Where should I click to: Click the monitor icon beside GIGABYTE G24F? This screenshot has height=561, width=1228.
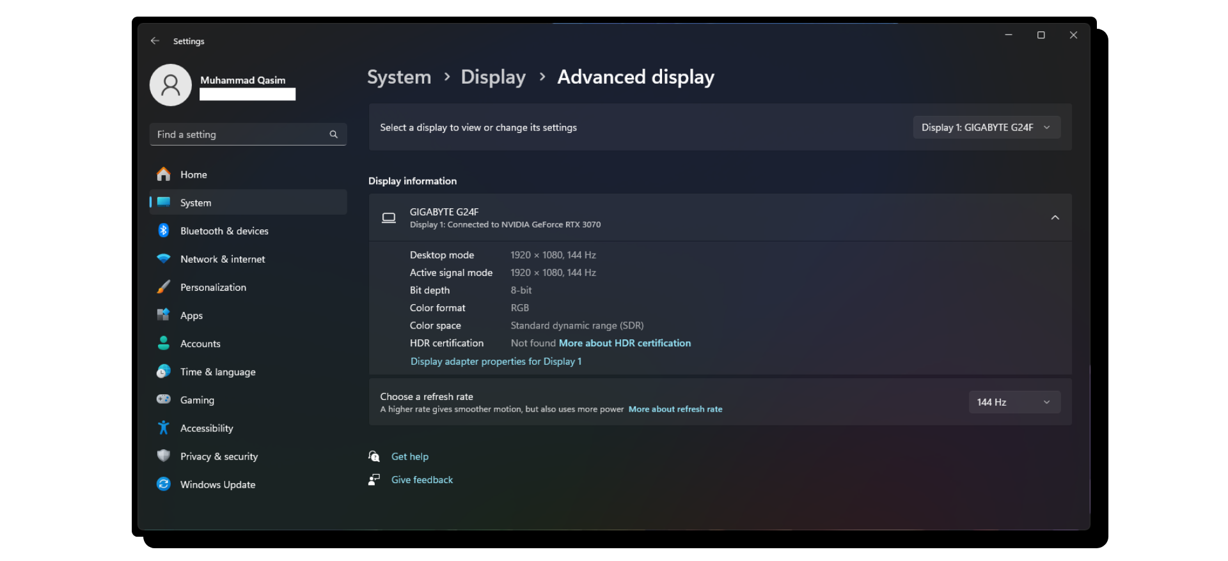(389, 218)
